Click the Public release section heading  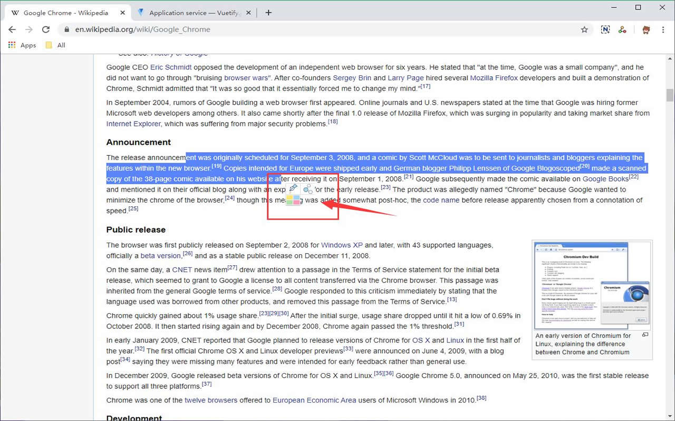[136, 229]
